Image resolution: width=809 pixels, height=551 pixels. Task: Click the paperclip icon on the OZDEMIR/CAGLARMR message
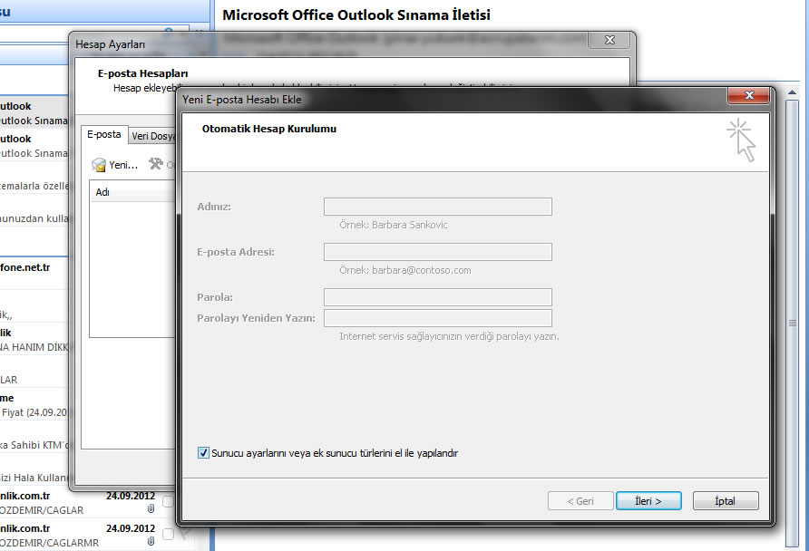[x=151, y=541]
